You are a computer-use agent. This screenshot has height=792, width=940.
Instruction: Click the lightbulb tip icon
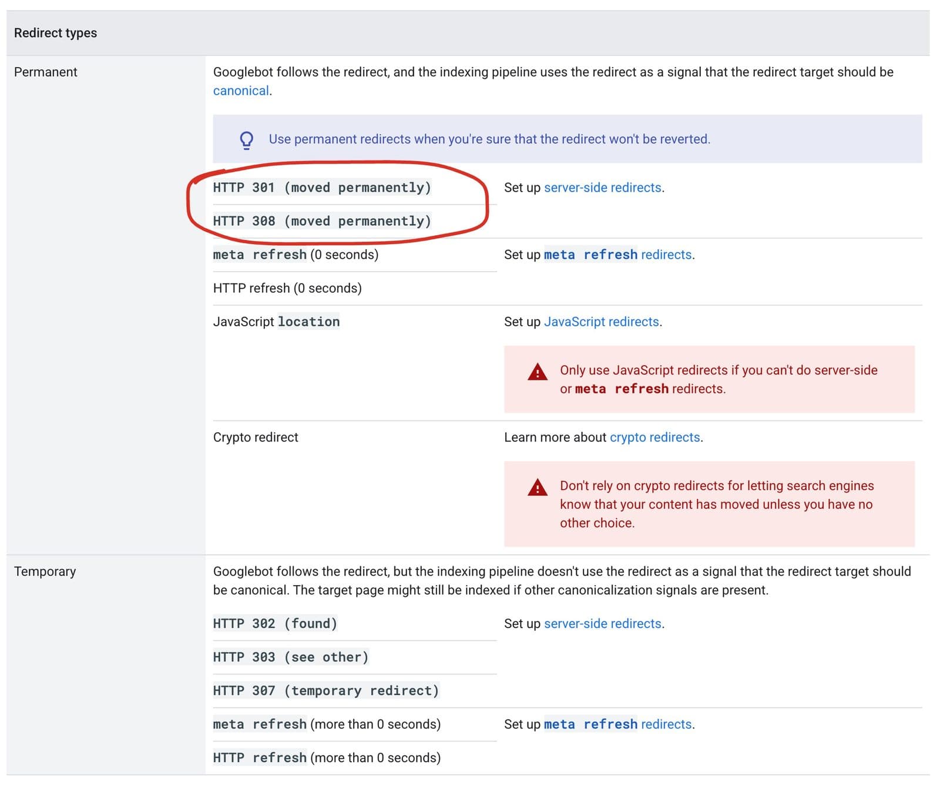click(x=246, y=140)
